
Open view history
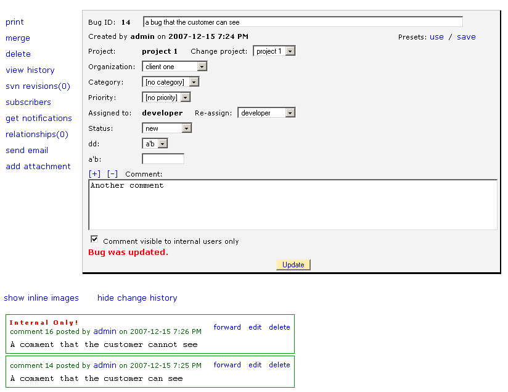coord(30,70)
